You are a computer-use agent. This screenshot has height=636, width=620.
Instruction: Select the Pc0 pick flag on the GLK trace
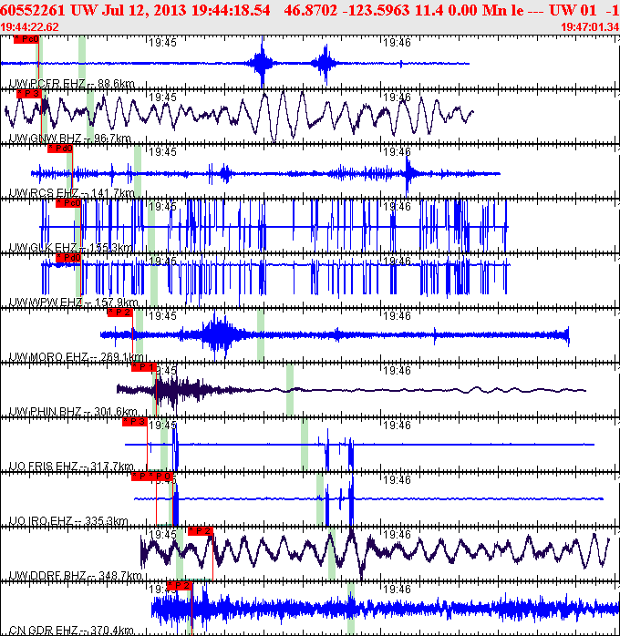coord(68,203)
